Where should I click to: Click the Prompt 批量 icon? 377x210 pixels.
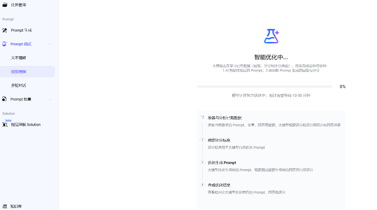4,99
